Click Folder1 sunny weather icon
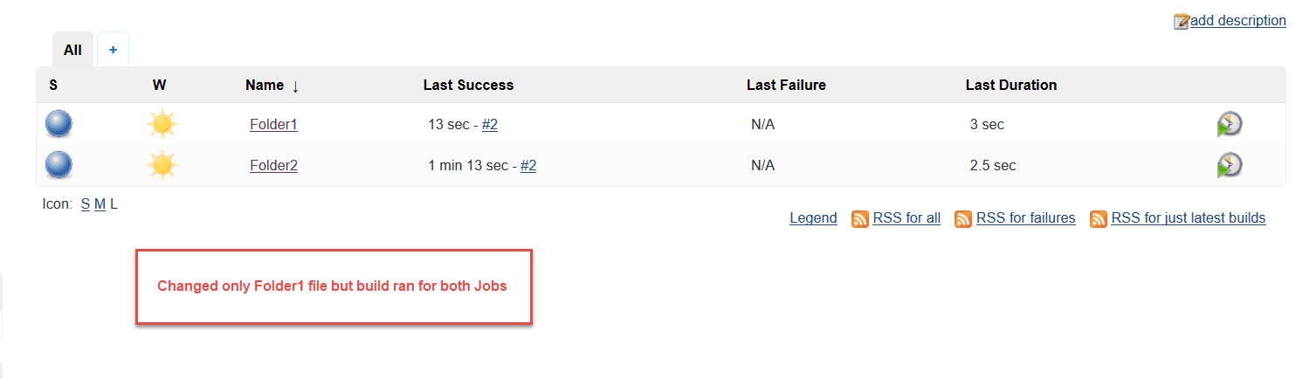Screen dimensions: 1296x379 pyautogui.click(x=162, y=124)
